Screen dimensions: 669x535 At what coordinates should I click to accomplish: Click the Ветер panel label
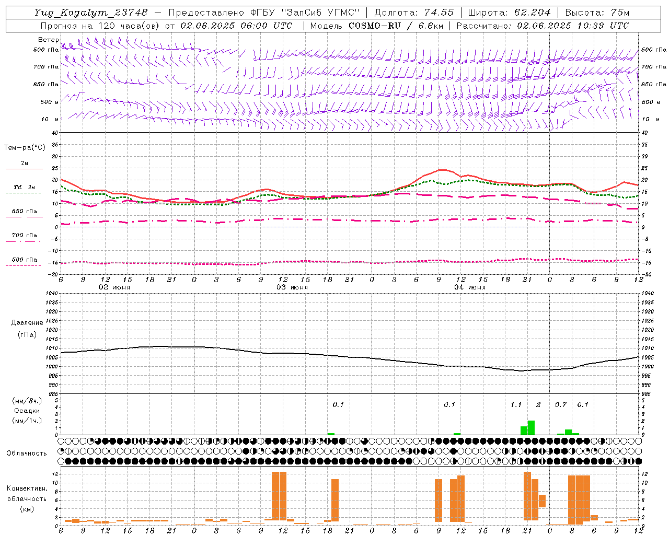(x=48, y=40)
